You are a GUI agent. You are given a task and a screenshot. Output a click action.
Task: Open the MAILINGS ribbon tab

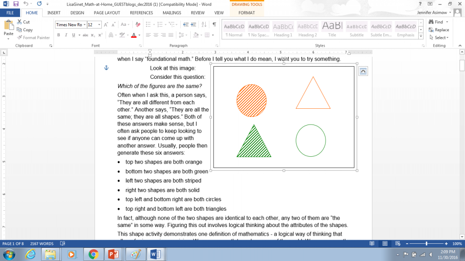[x=172, y=13]
